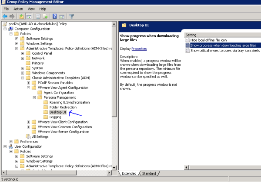261x182 pixels.
Task: Select the Desktop UI folder in tree
Action: 57,112
